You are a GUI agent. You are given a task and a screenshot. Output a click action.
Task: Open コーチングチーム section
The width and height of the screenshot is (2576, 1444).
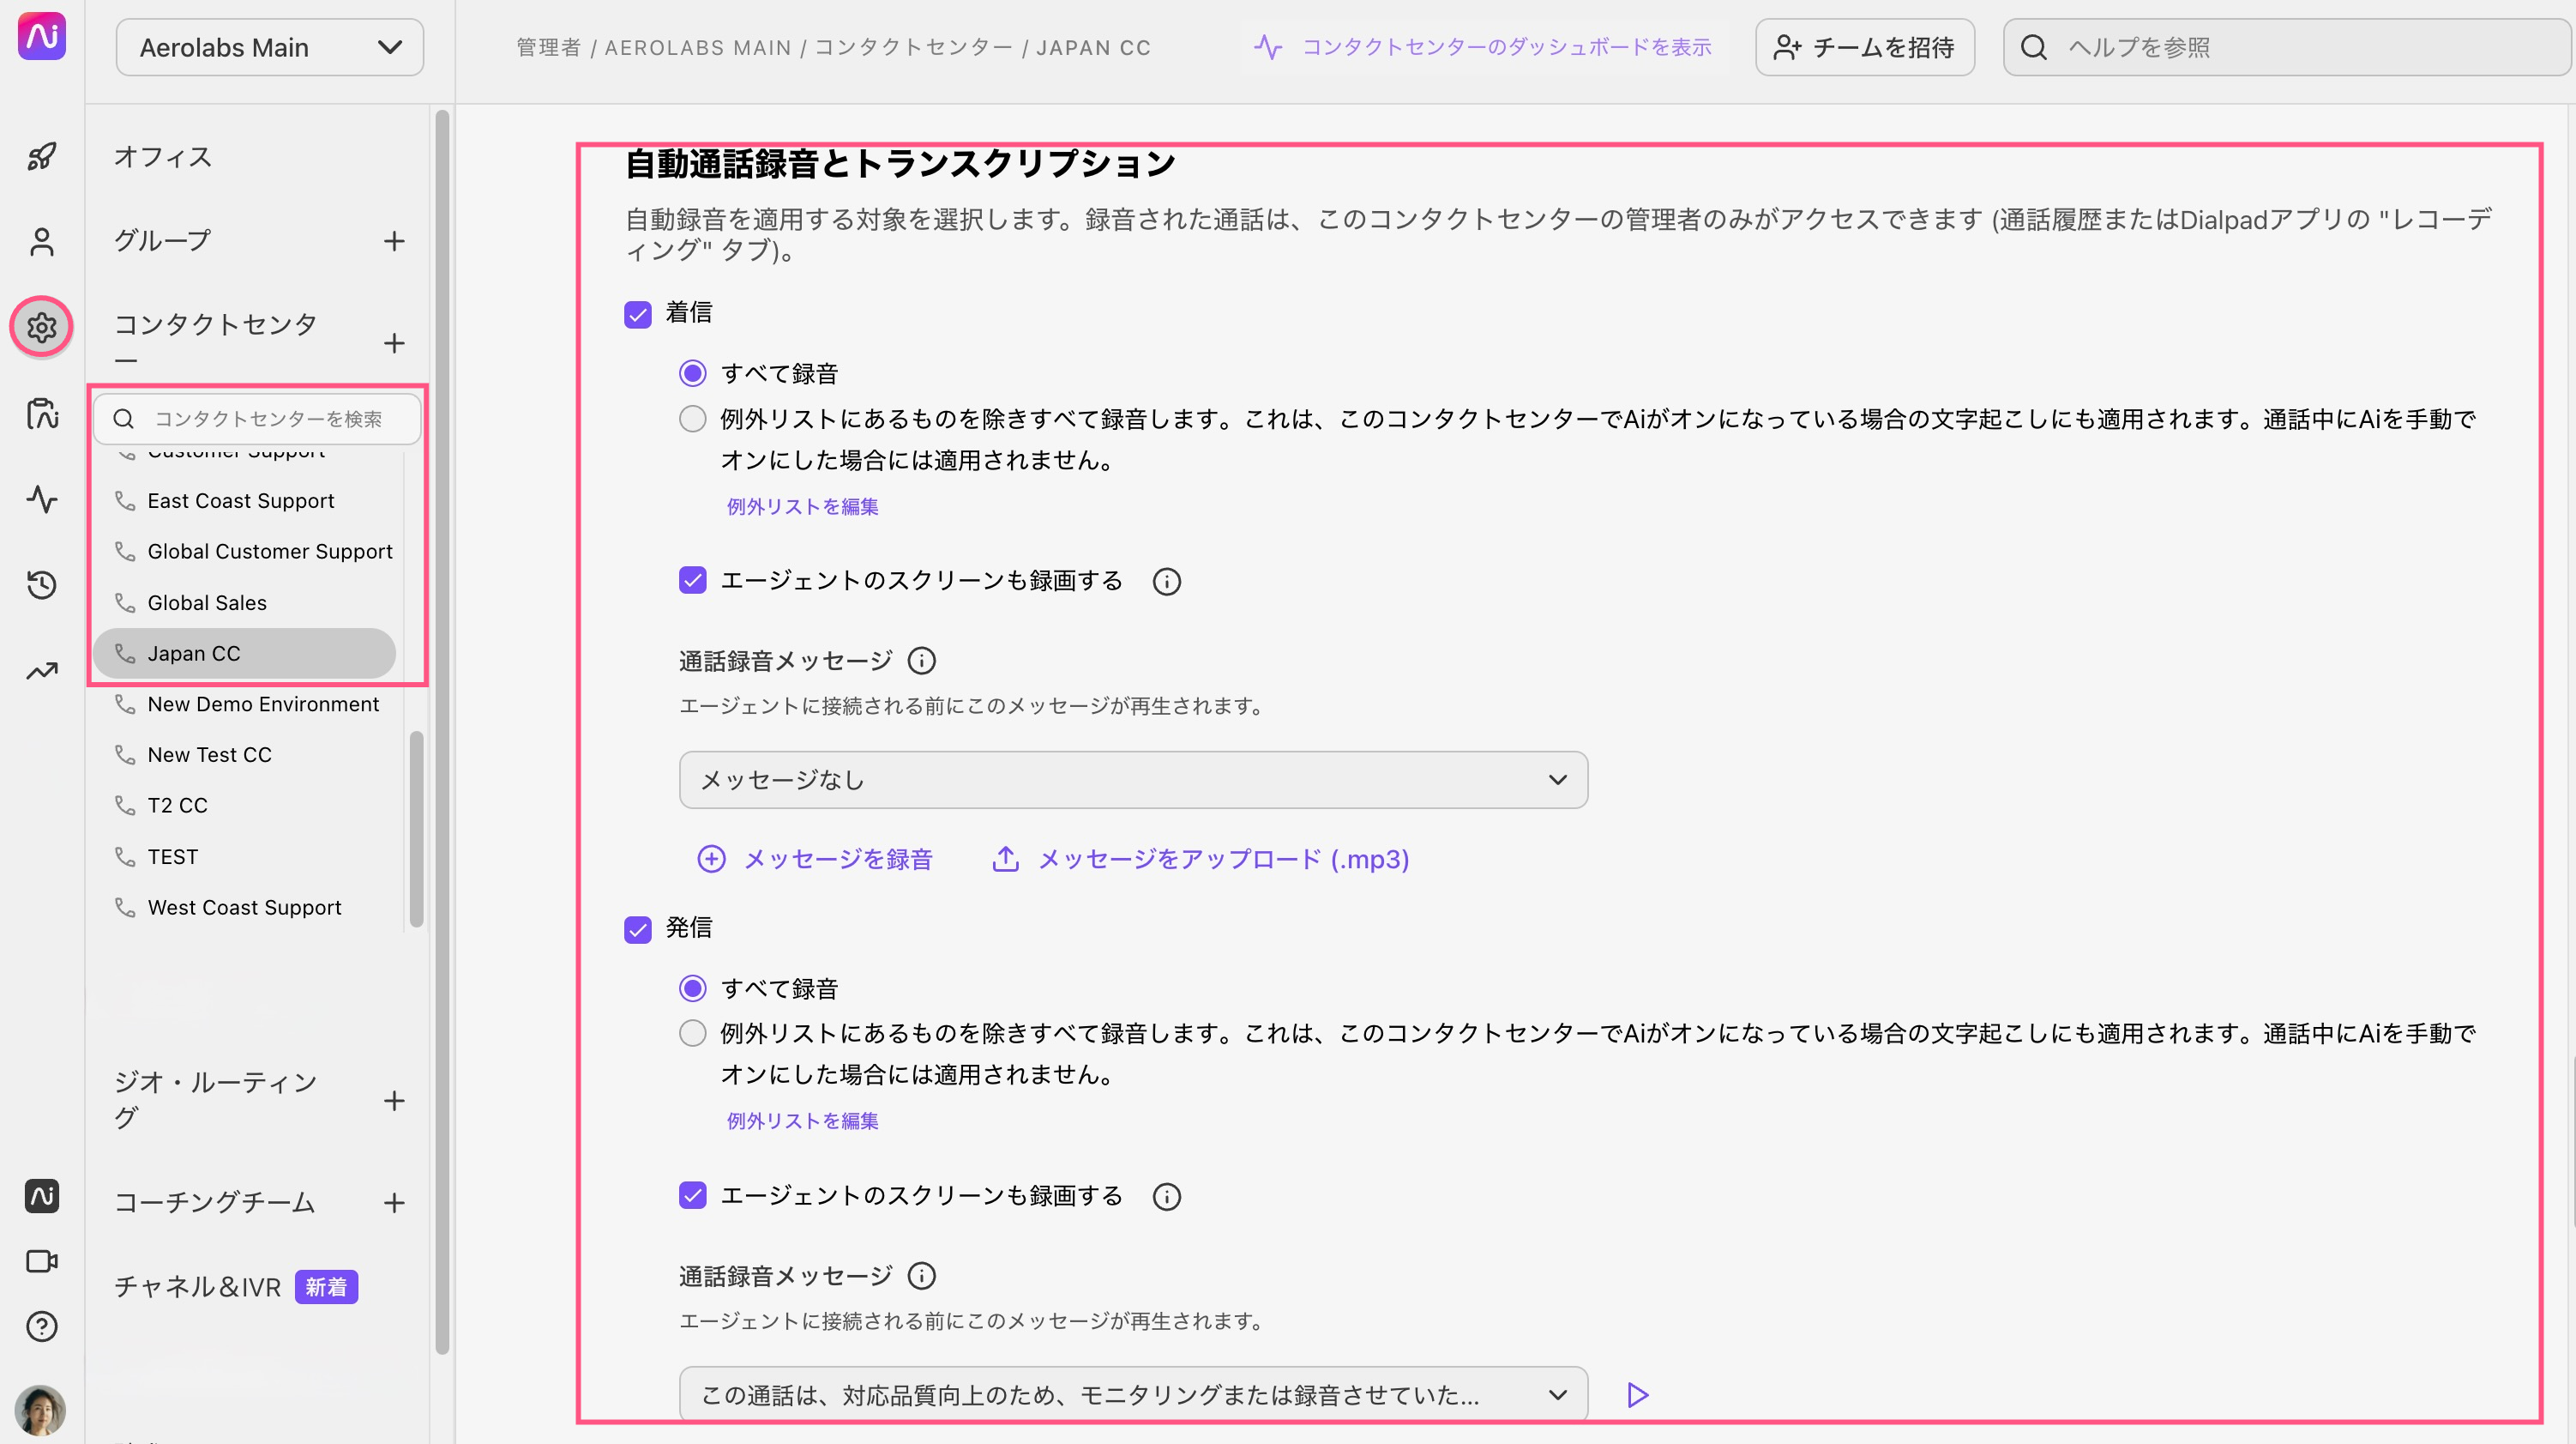click(215, 1202)
